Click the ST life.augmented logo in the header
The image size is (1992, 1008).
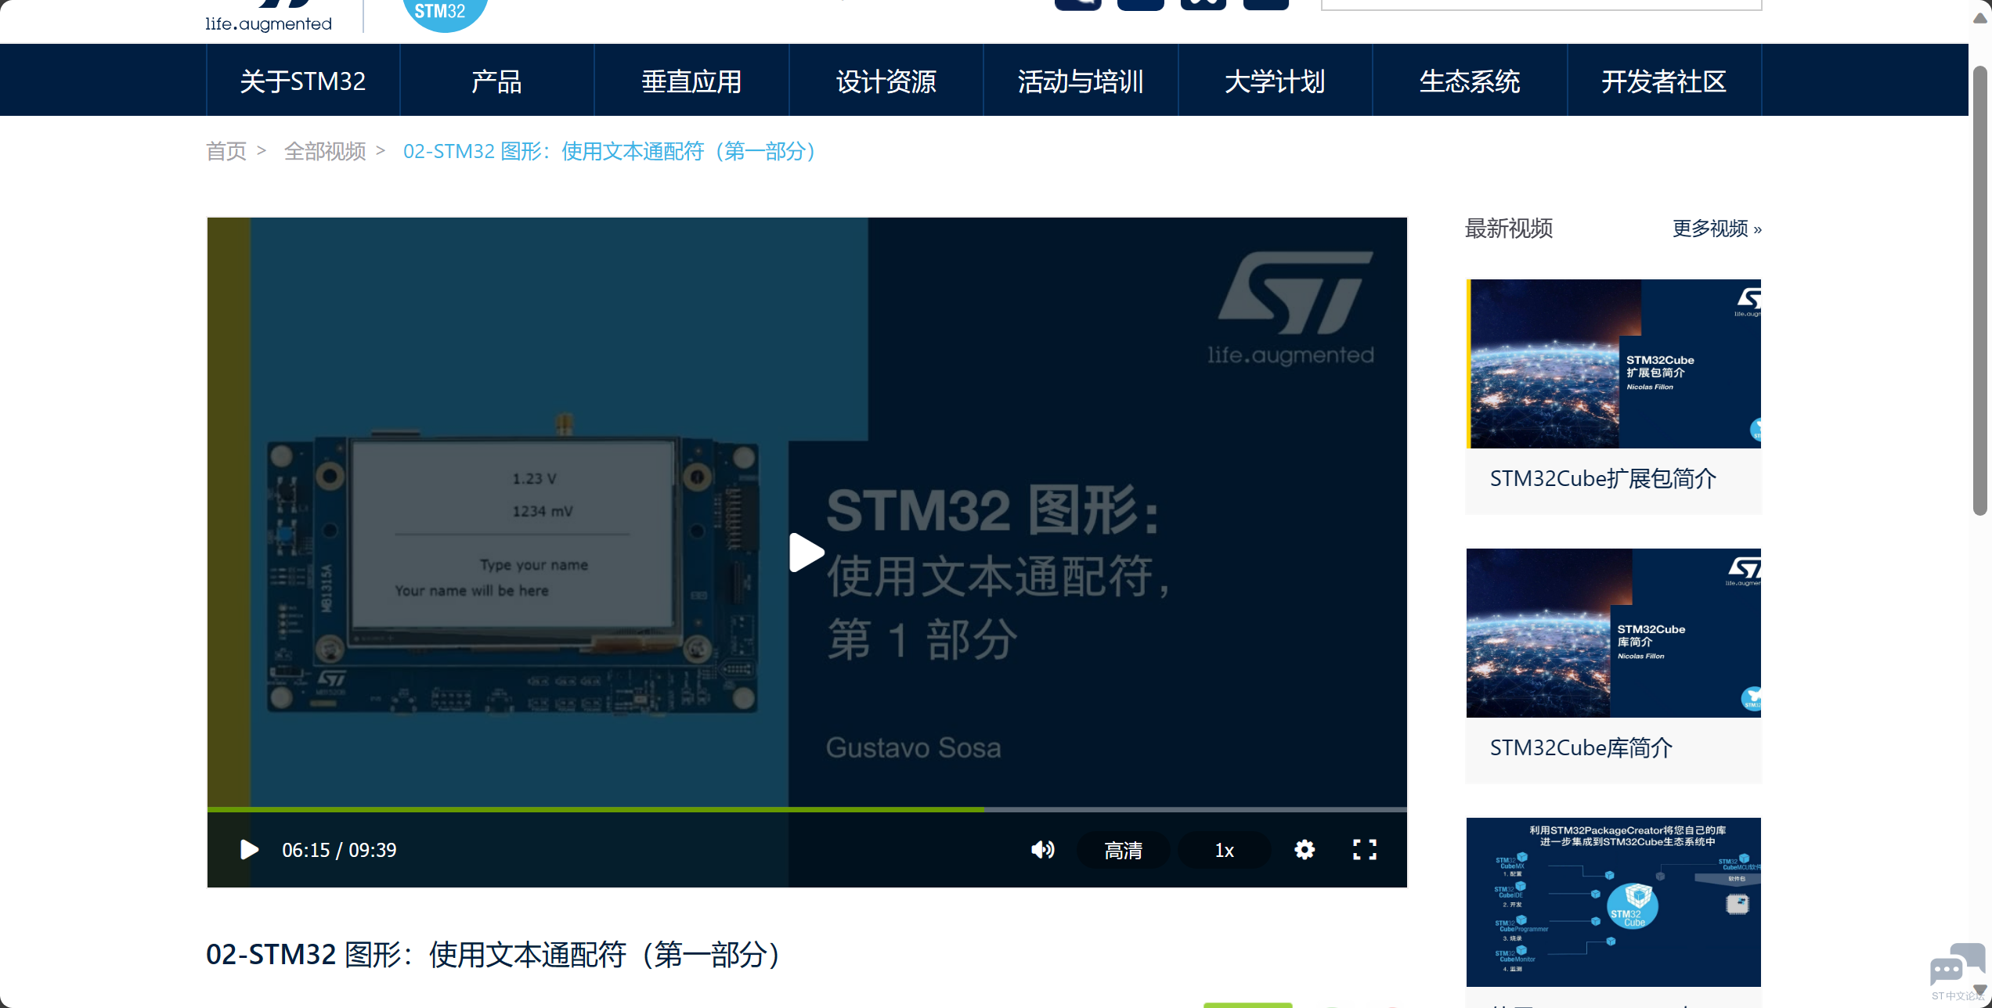(269, 16)
